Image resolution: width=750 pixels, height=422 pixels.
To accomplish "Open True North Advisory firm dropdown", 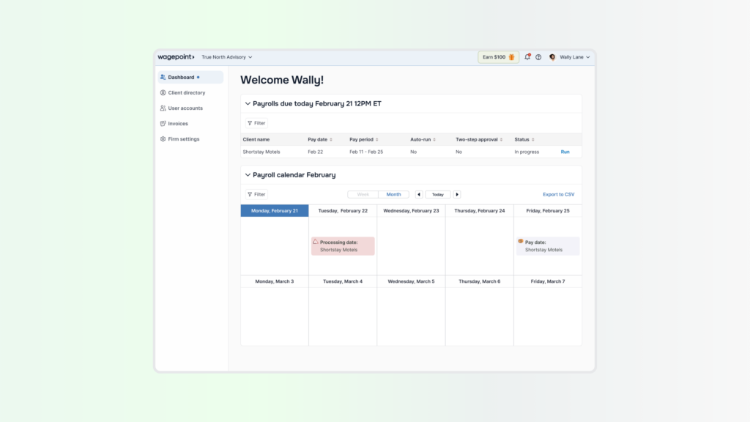I will (227, 56).
